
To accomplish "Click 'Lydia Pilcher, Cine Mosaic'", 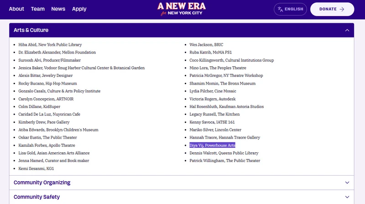I will pos(213,91).
